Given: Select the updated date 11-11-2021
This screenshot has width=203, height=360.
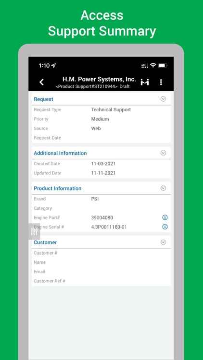Looking at the screenshot, I should [103, 173].
